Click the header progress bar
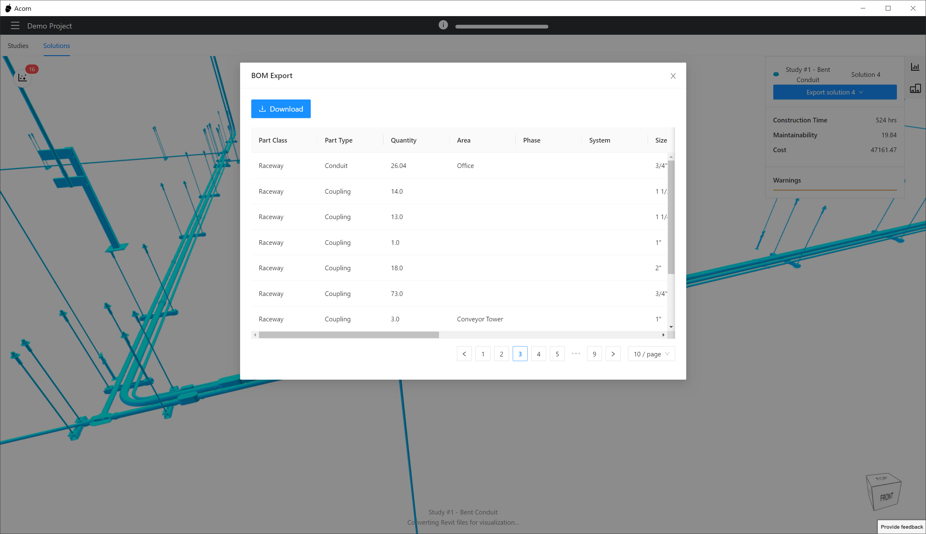Screen dimensions: 926x534 click(x=502, y=26)
